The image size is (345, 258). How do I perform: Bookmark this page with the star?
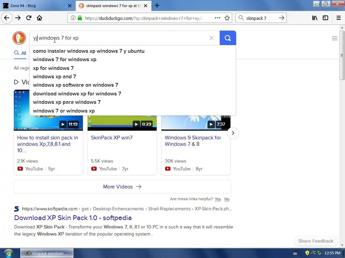click(227, 18)
